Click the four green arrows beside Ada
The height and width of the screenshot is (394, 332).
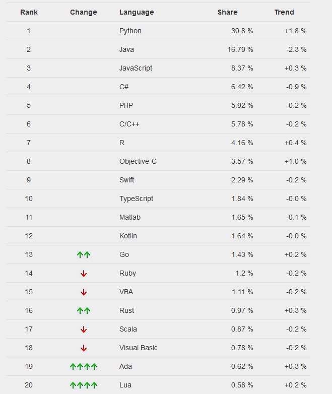point(84,367)
